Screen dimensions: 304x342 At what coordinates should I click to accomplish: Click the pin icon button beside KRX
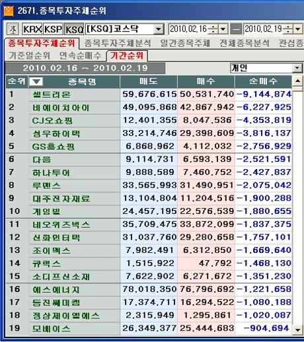(13, 29)
